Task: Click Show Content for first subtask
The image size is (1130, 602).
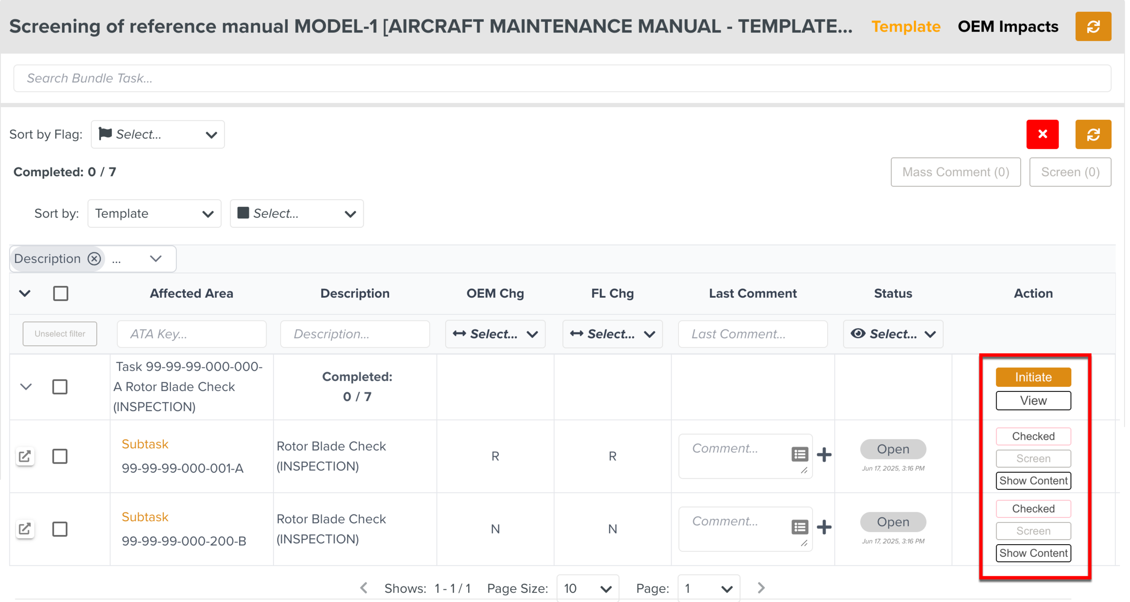Action: point(1033,480)
